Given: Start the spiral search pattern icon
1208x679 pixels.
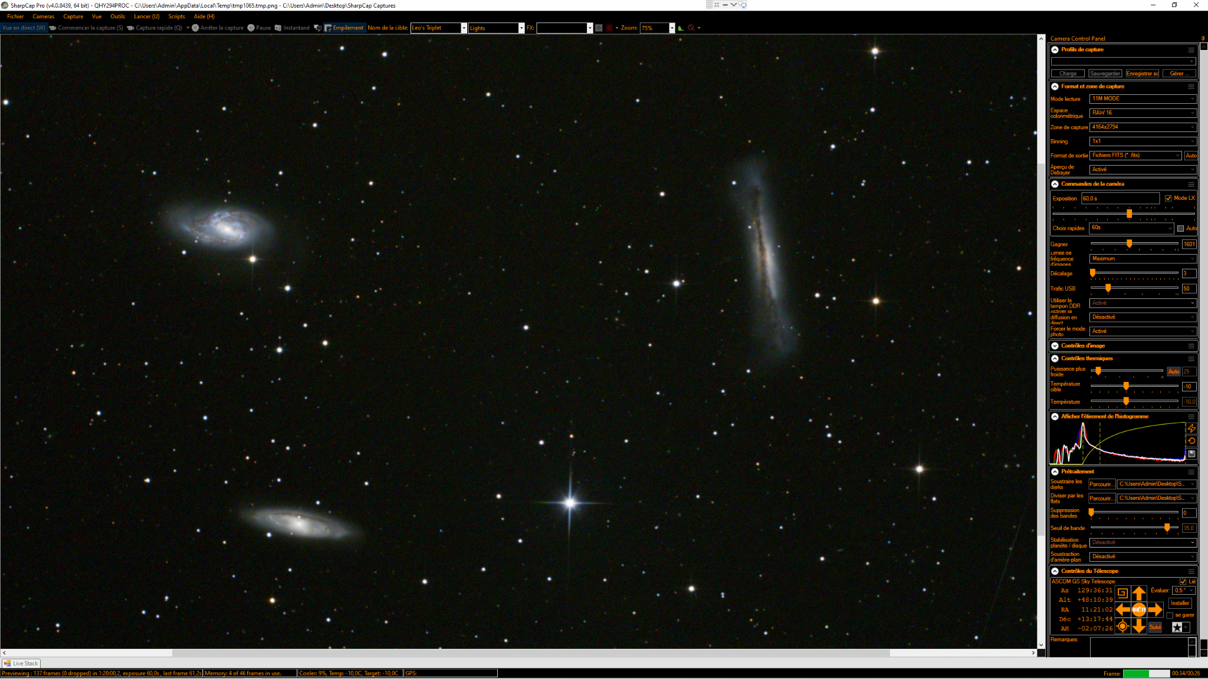Looking at the screenshot, I should click(x=1122, y=593).
